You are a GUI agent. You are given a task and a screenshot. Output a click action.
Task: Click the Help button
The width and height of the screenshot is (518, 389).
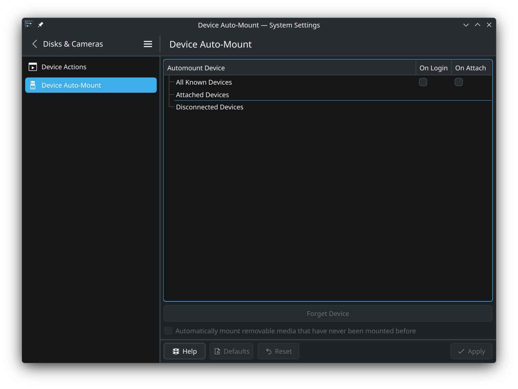pos(184,351)
